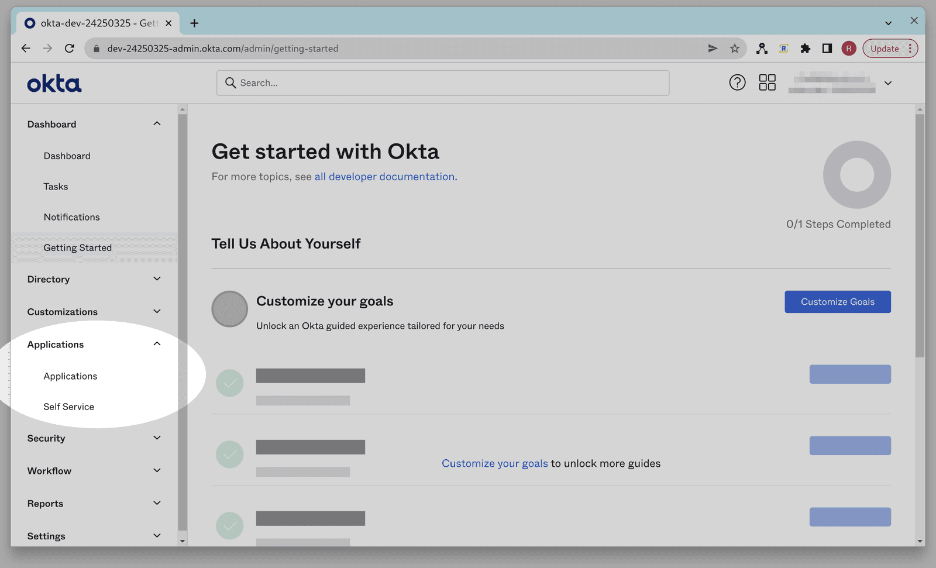Click the yellow R extension icon
The width and height of the screenshot is (936, 568).
click(x=784, y=49)
